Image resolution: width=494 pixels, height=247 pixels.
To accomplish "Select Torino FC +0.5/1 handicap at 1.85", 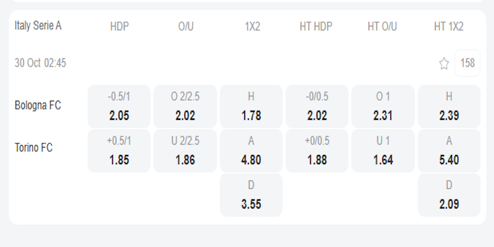I will (x=119, y=150).
